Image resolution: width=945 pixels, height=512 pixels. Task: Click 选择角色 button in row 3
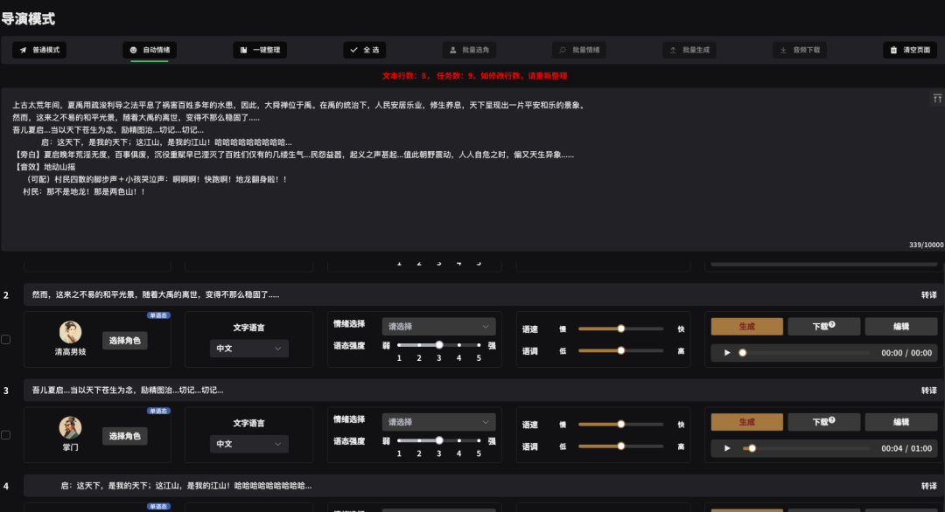tap(125, 436)
